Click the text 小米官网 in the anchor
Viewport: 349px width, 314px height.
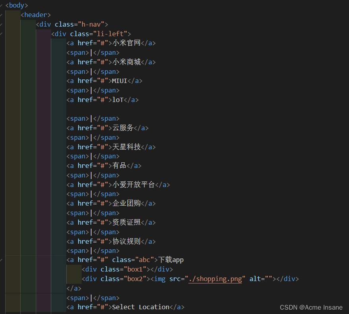(127, 43)
